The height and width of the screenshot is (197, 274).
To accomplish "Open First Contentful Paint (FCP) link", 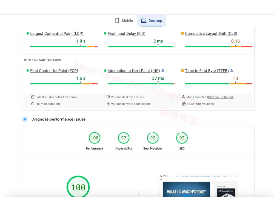I will tap(54, 71).
